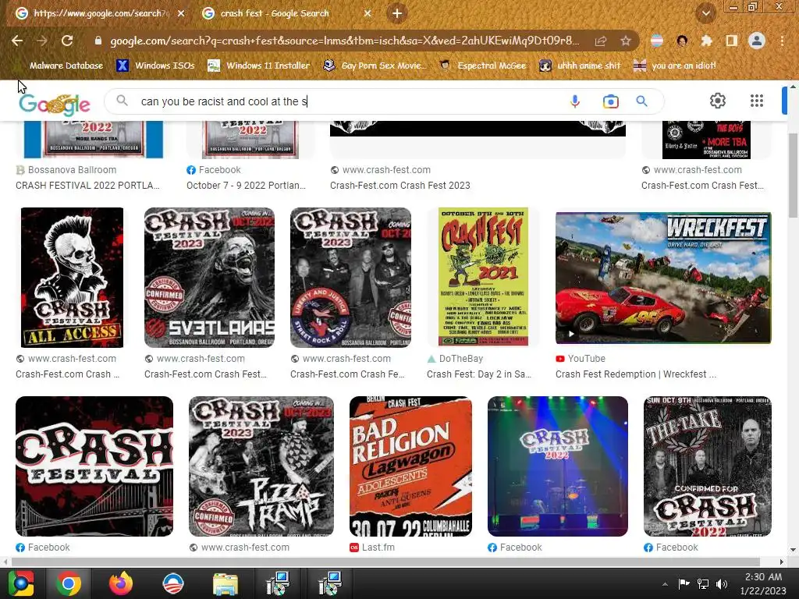
Task: Open The Take confirmed poster image
Action: click(x=707, y=466)
